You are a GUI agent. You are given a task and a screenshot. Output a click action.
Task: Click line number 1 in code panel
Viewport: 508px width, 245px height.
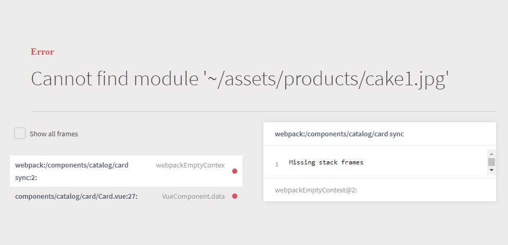tap(277, 164)
